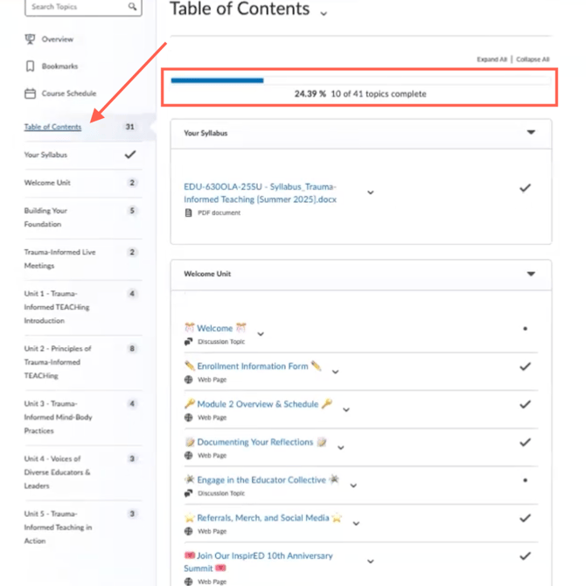Click the Search Topics input field

74,7
